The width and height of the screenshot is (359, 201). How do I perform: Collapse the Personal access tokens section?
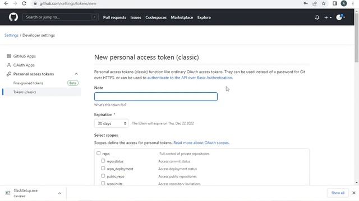(76, 74)
